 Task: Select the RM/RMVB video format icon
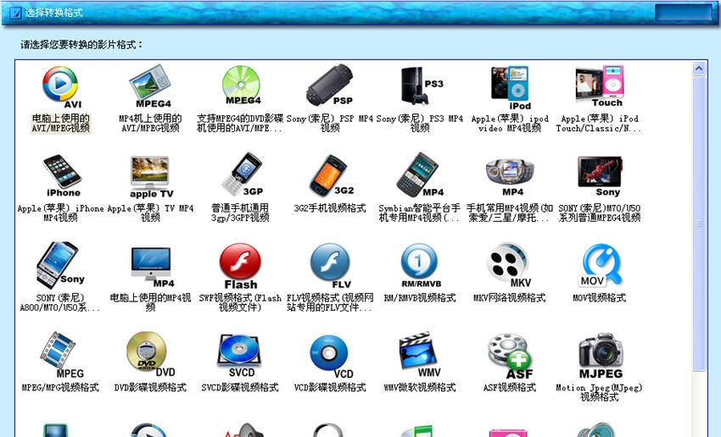(x=420, y=265)
